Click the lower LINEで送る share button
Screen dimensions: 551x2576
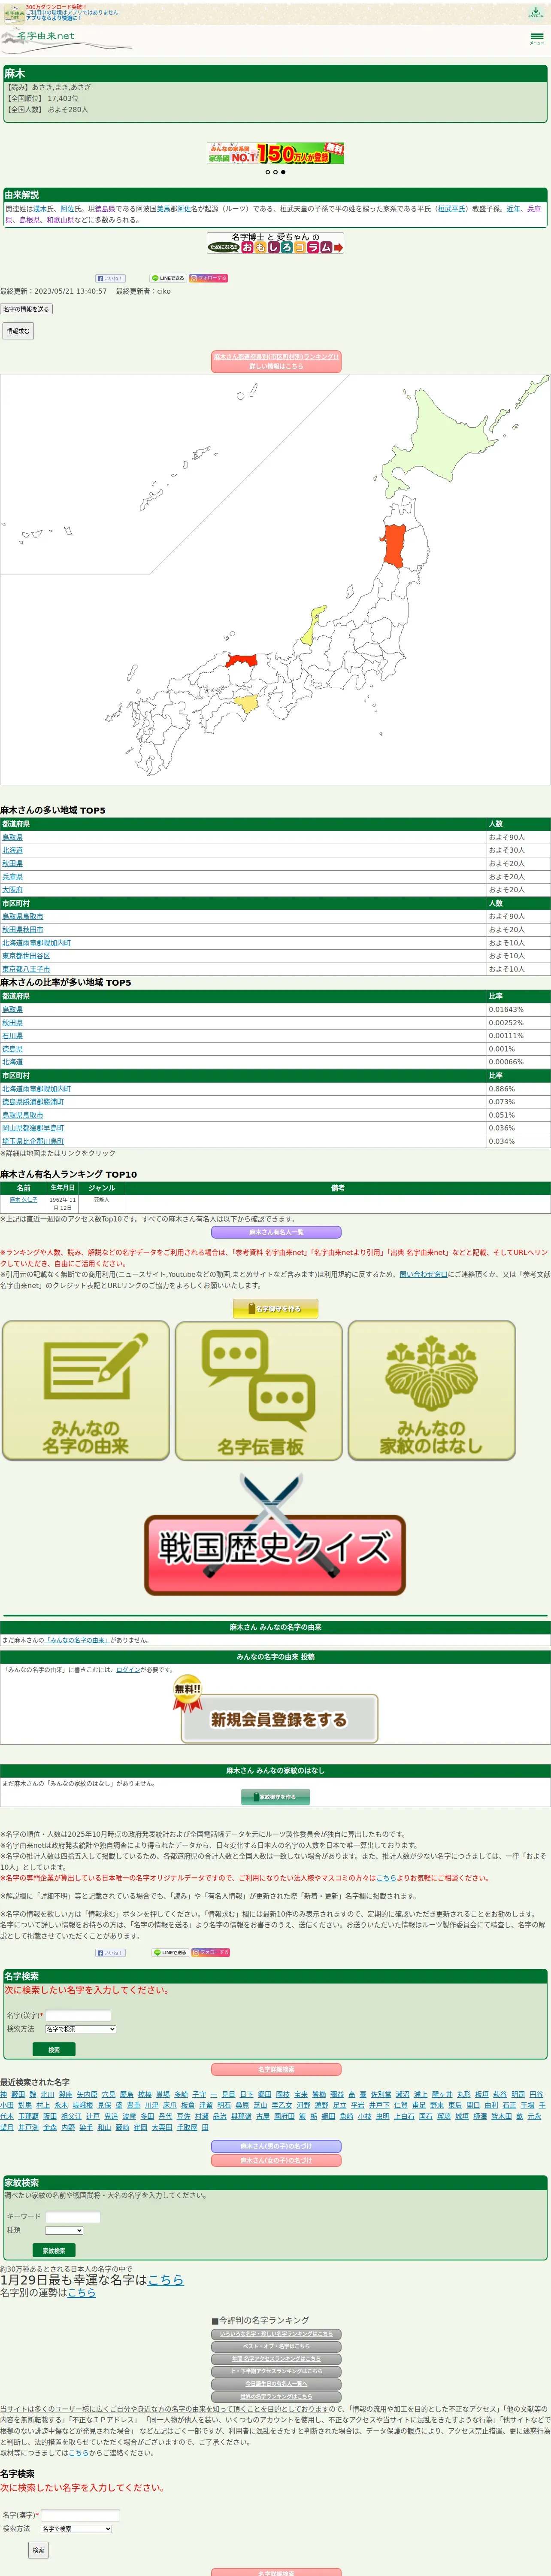pos(170,1952)
